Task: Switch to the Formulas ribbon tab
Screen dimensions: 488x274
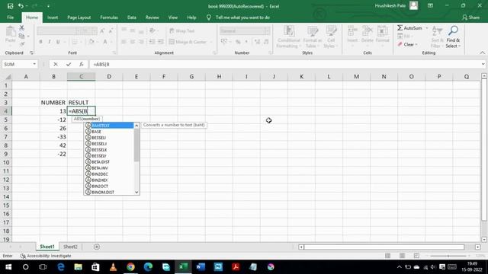Action: coord(109,18)
